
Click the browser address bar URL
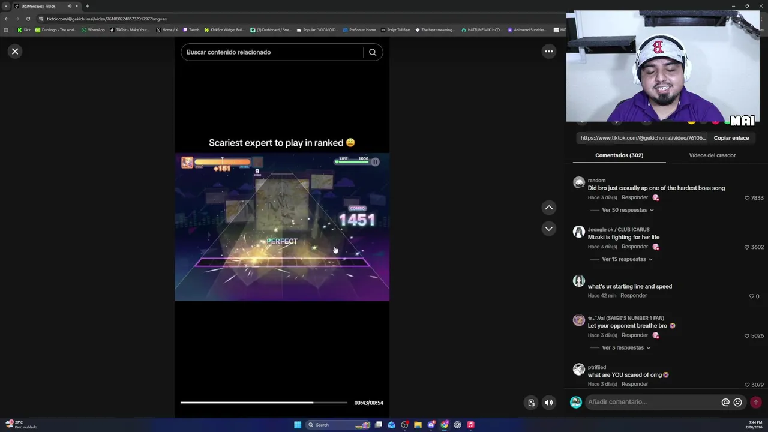(107, 19)
